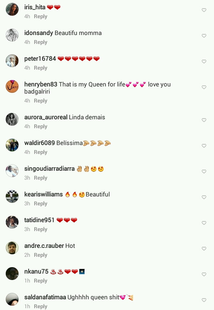
Task: Like peter16784's hearts comment
Action: [204, 61]
